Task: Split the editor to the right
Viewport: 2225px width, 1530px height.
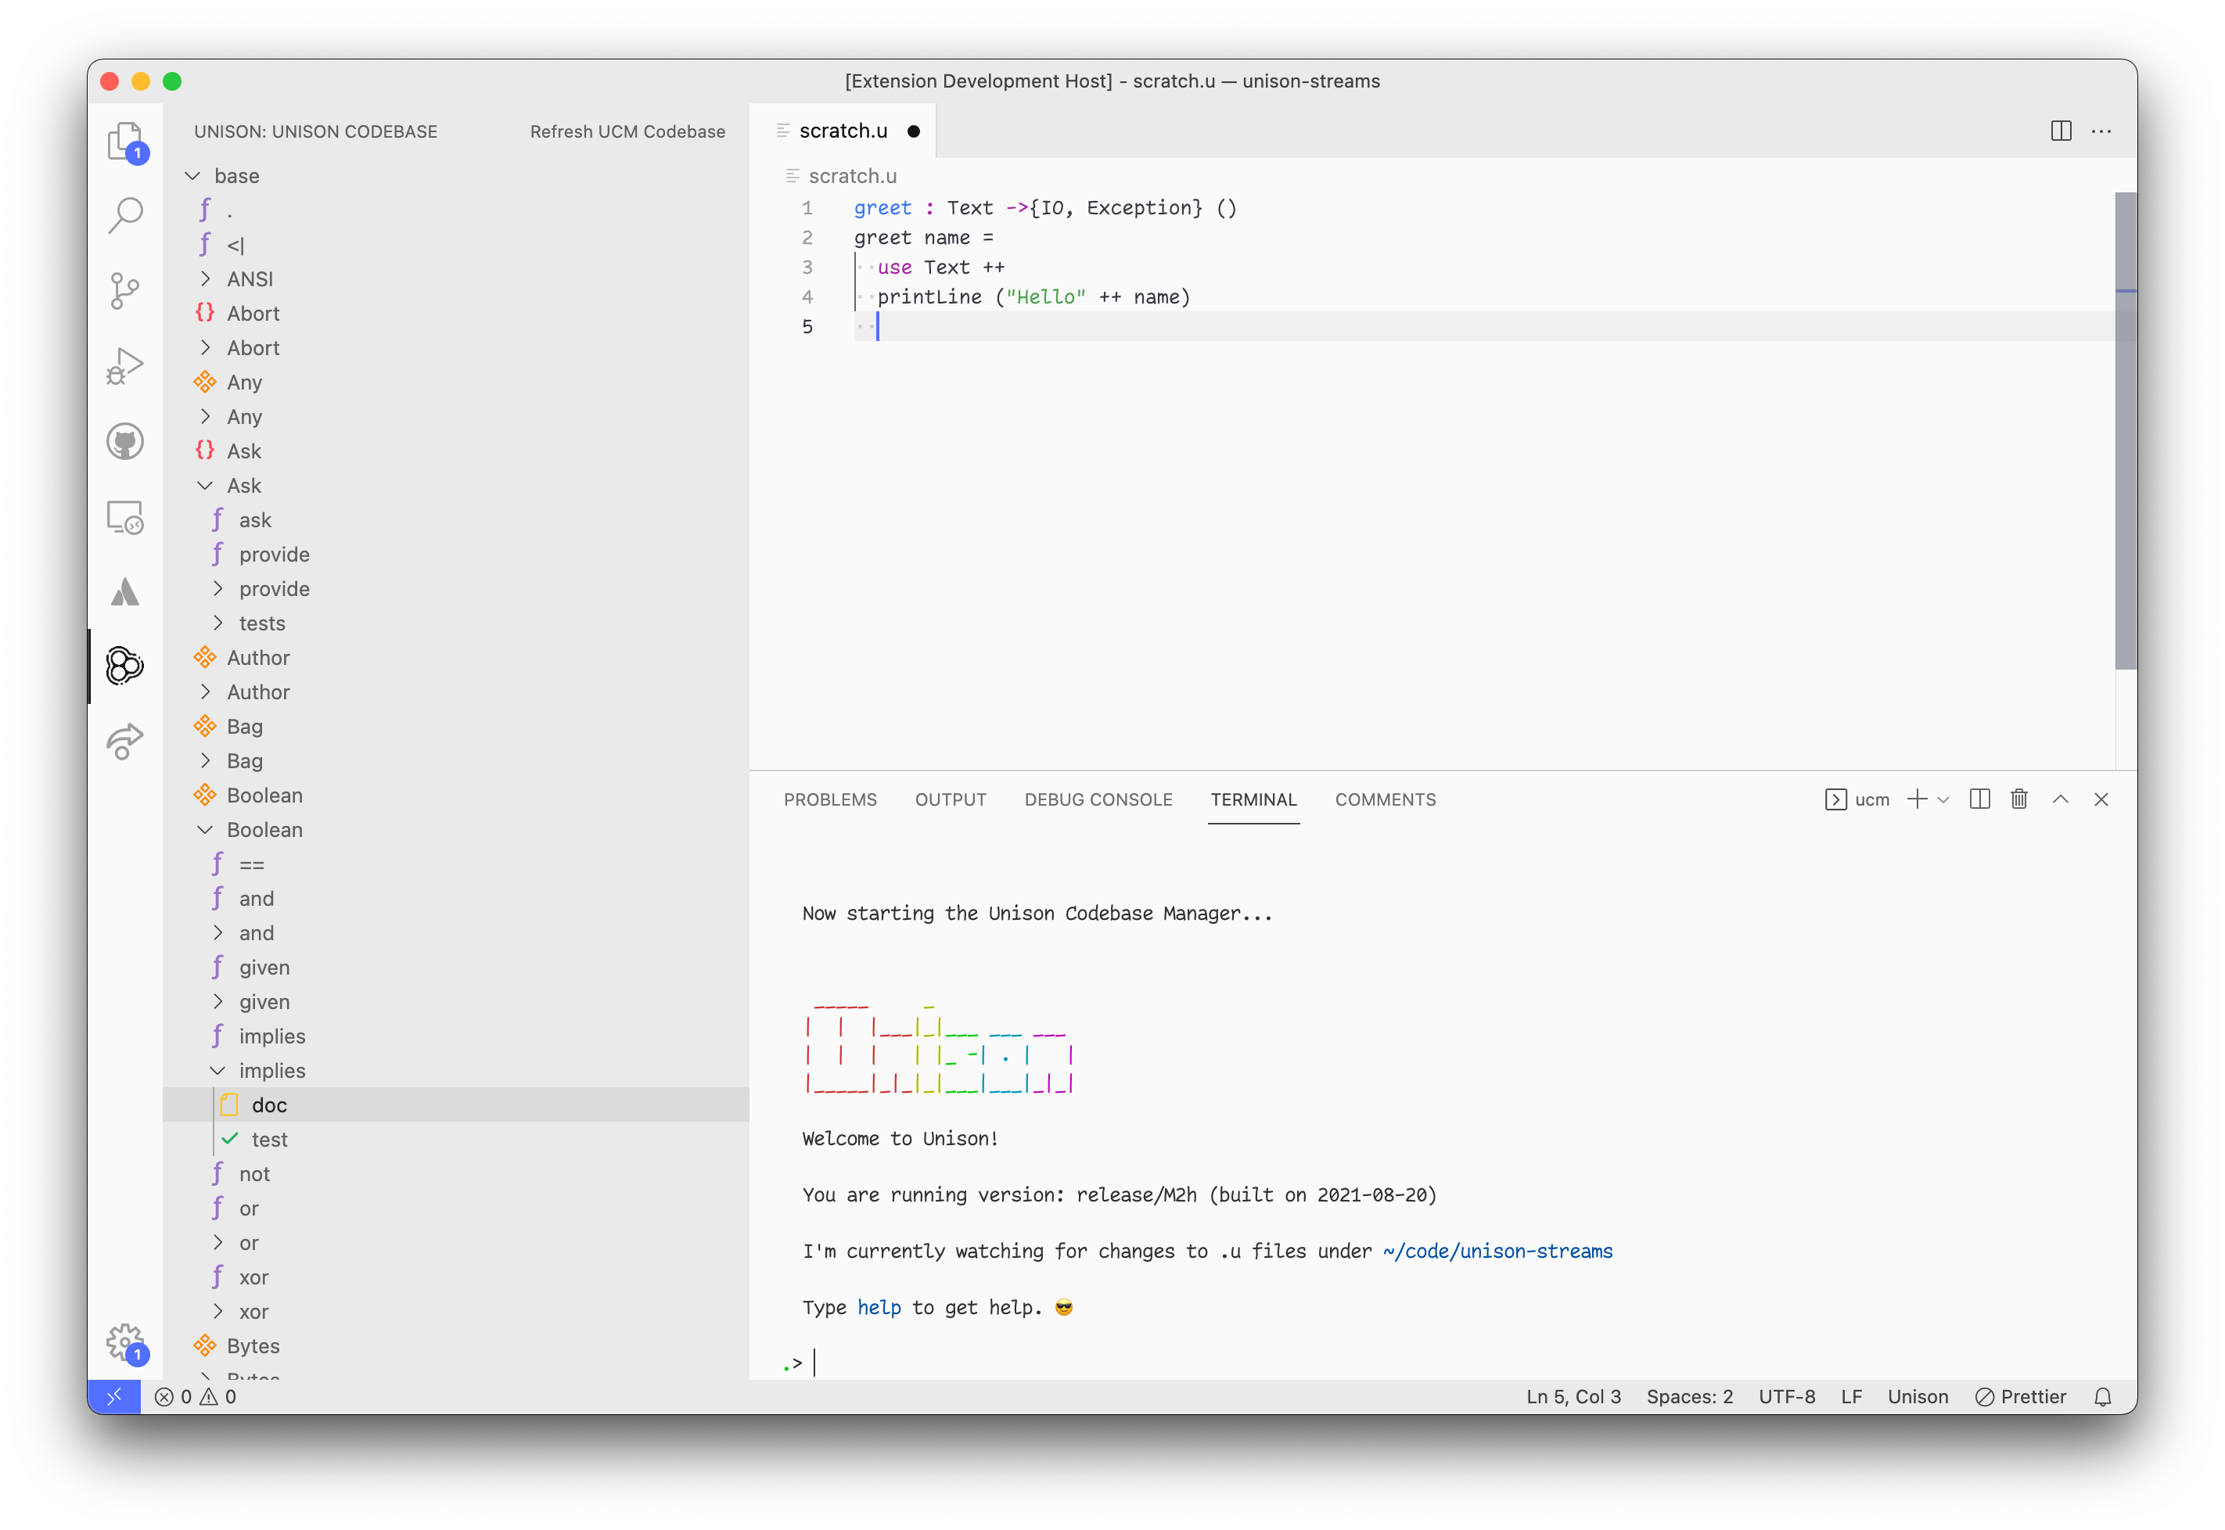Action: (x=2060, y=131)
